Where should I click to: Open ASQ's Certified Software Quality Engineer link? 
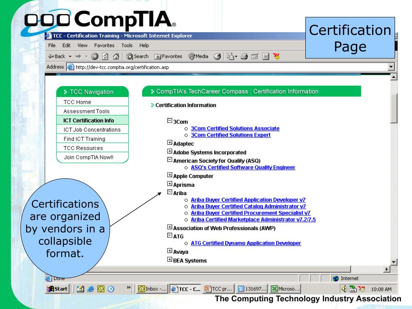tap(243, 168)
